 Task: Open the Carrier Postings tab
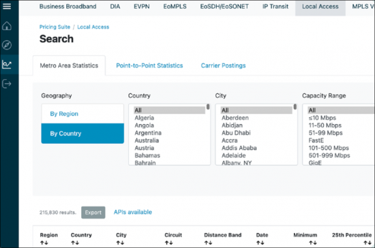tap(223, 65)
